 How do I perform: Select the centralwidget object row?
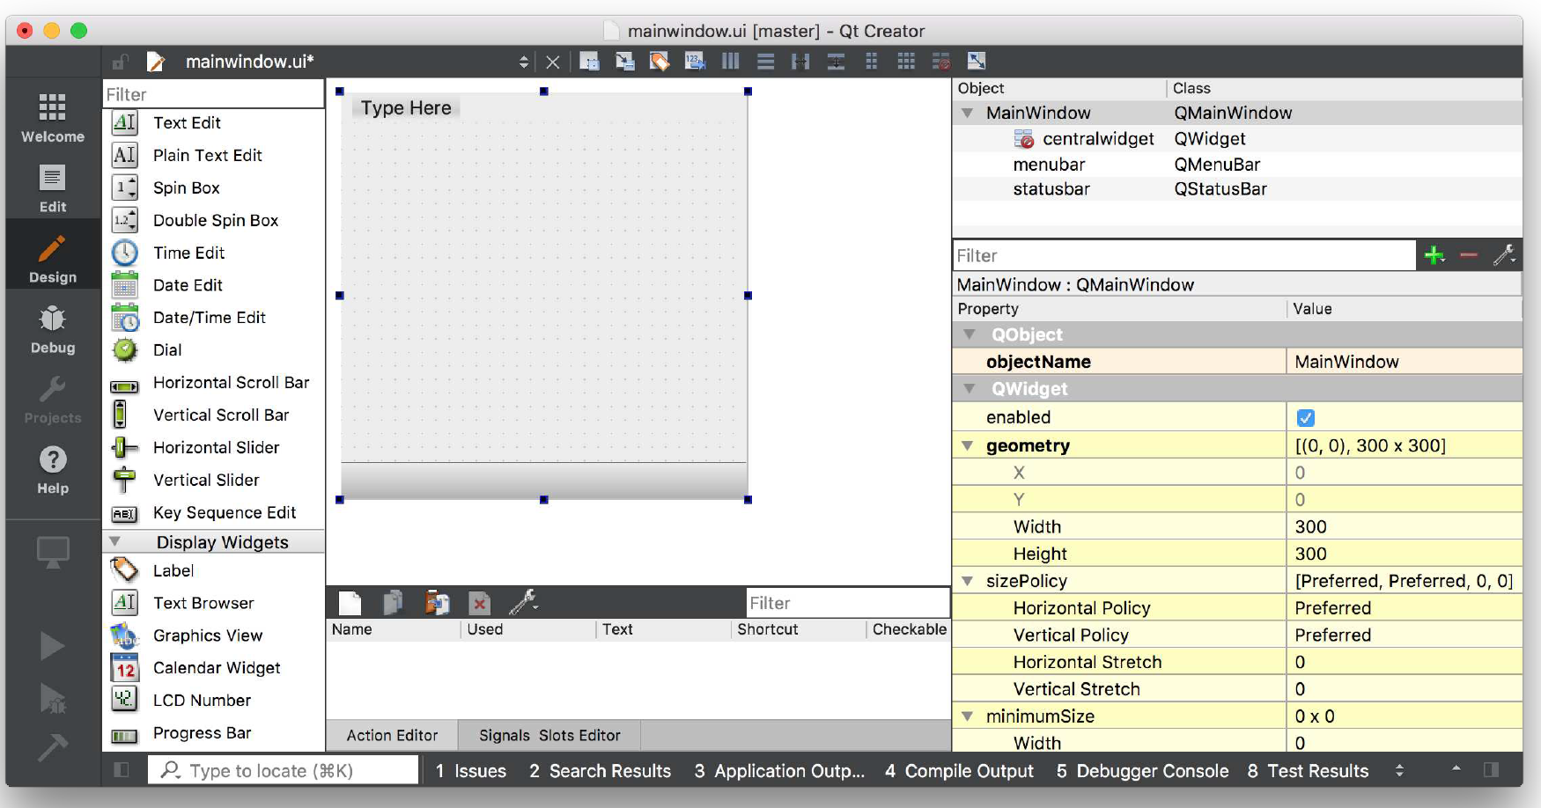1237,139
